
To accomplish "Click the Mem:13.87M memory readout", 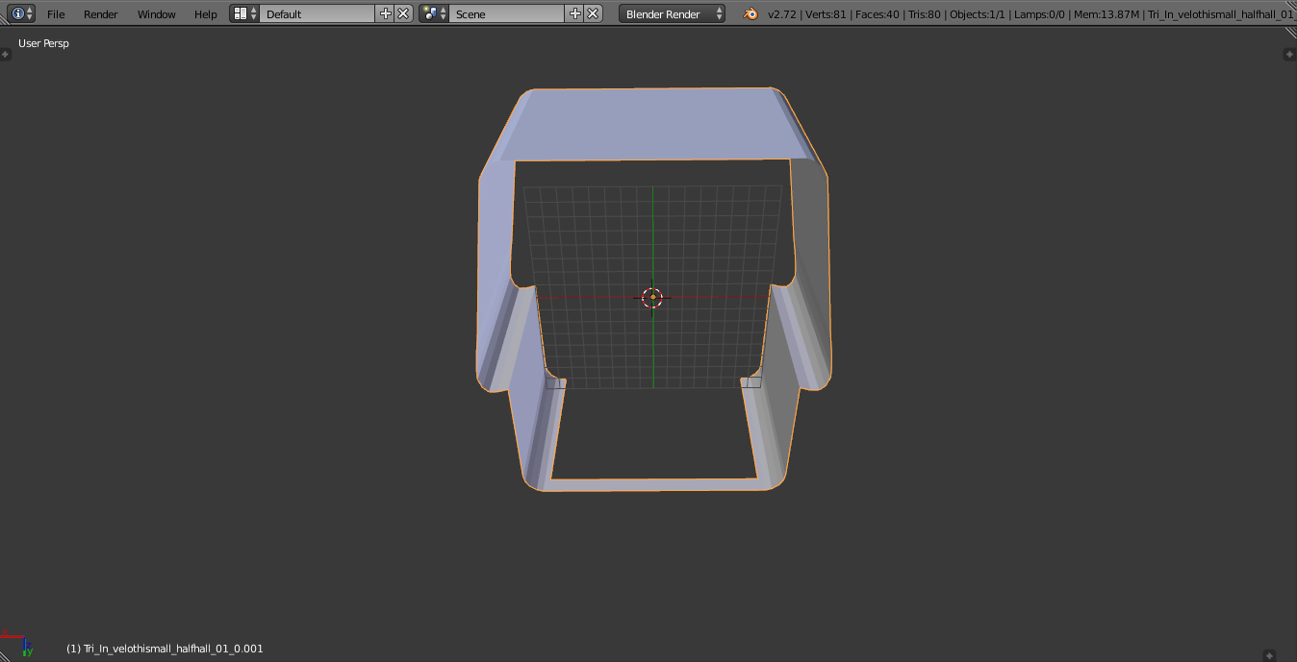I will click(1108, 14).
